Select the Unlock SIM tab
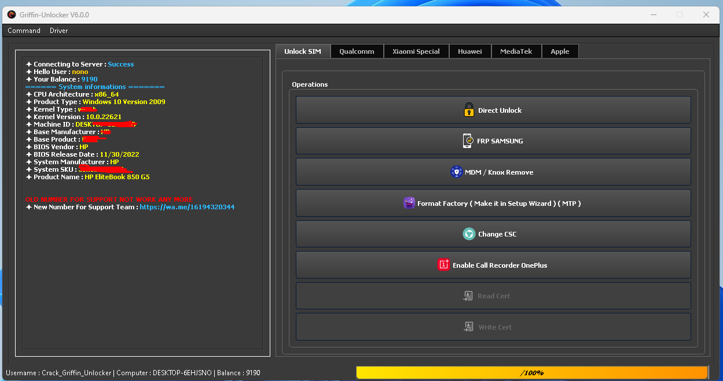This screenshot has width=723, height=381. (x=303, y=51)
